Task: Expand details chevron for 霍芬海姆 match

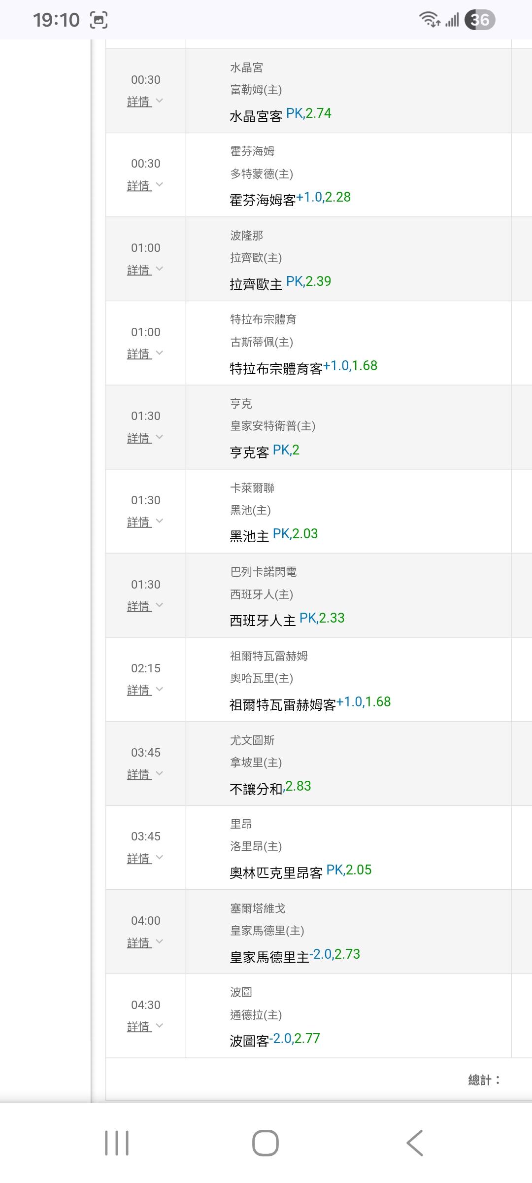Action: pos(159,185)
